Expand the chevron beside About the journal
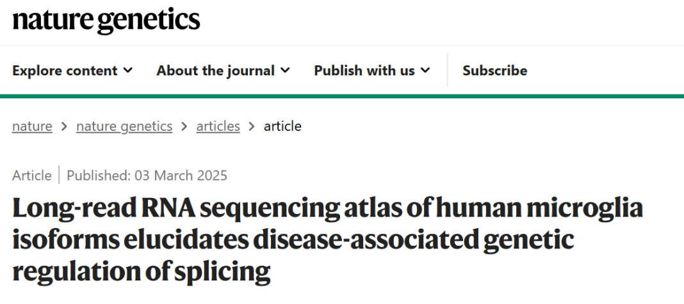 tap(285, 70)
